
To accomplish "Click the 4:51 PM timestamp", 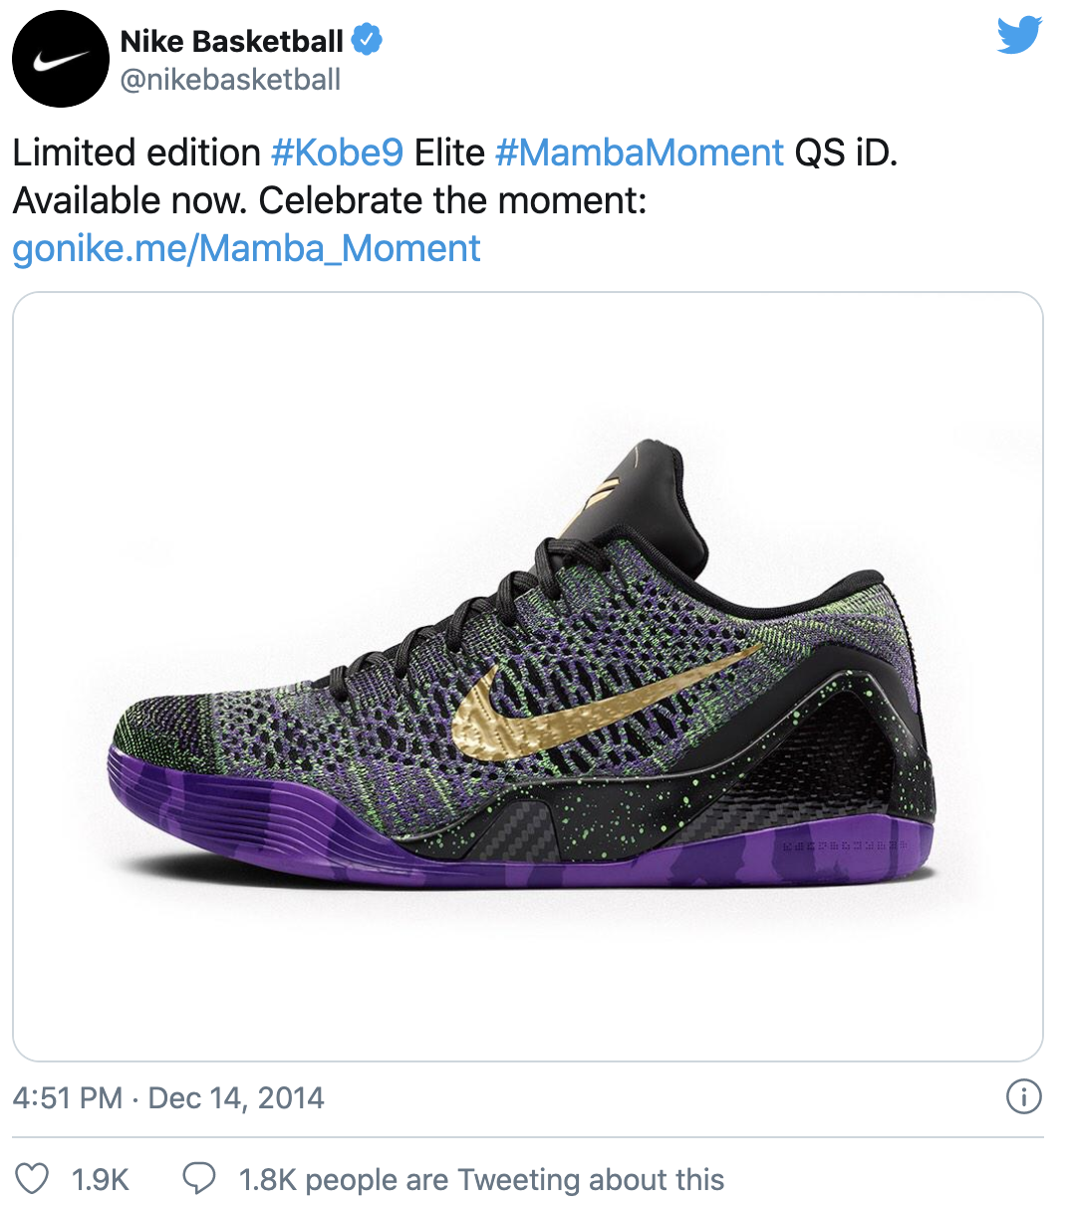I will click(x=68, y=1098).
